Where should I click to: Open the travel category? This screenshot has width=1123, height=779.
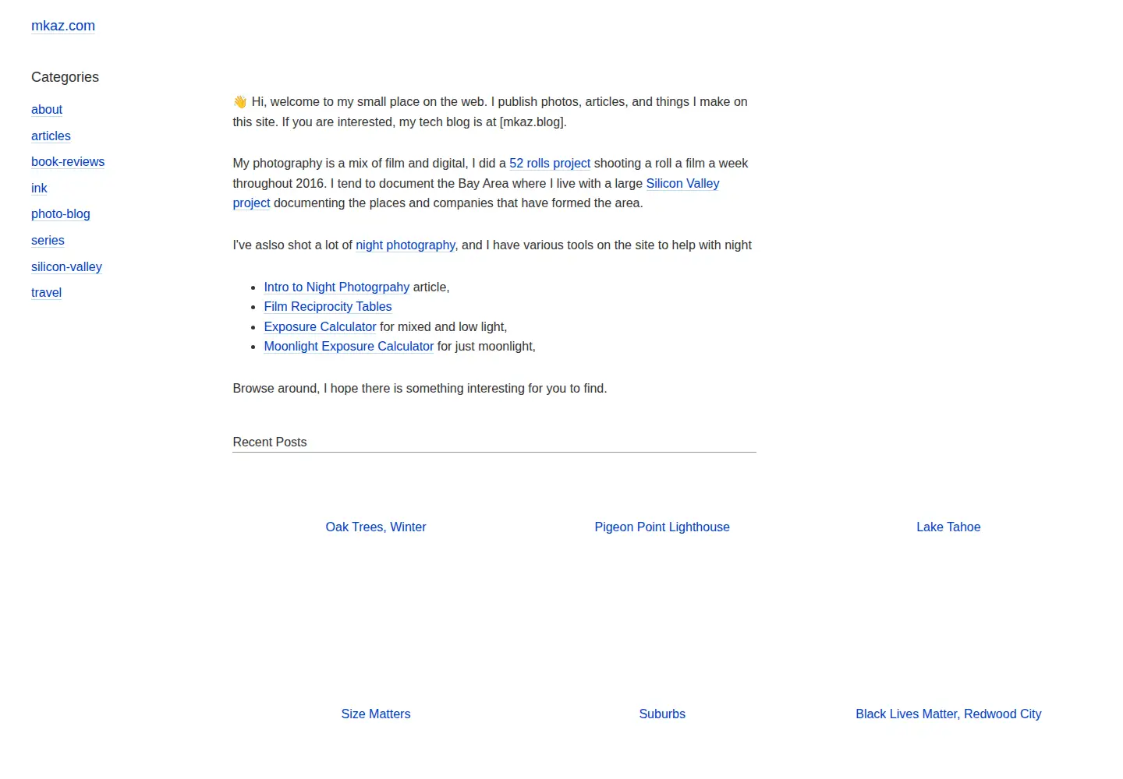46,293
